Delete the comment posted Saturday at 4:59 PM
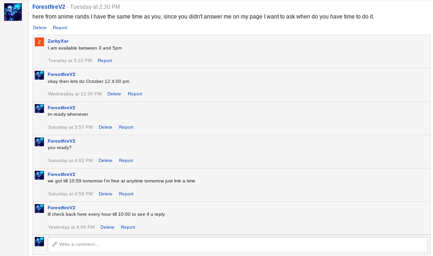The width and height of the screenshot is (433, 256). tap(105, 194)
